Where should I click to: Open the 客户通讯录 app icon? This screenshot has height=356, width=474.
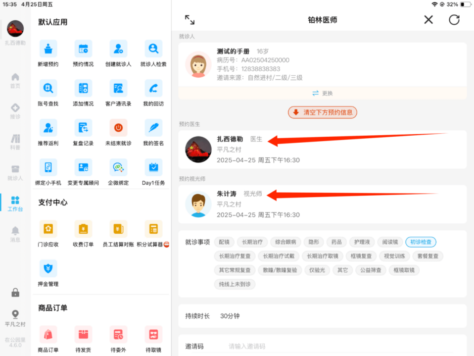click(118, 88)
